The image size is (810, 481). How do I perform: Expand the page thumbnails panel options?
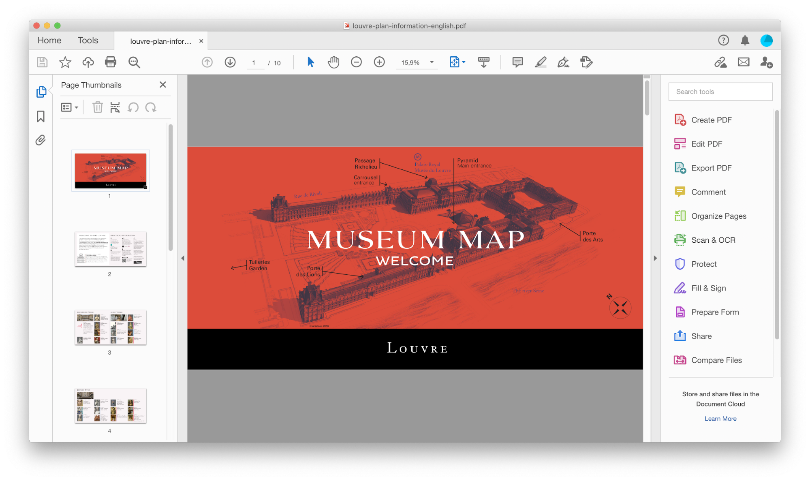69,108
